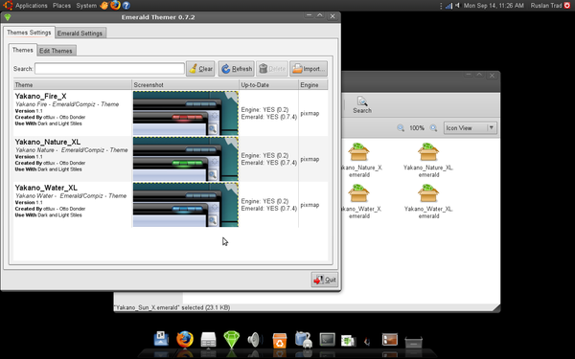This screenshot has height=359, width=575.
Task: Open the Applications menu
Action: [32, 6]
